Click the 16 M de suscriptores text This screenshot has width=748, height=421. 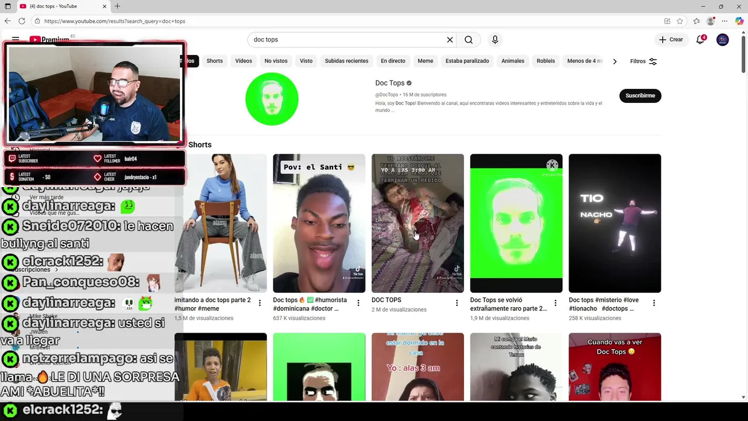coord(424,95)
